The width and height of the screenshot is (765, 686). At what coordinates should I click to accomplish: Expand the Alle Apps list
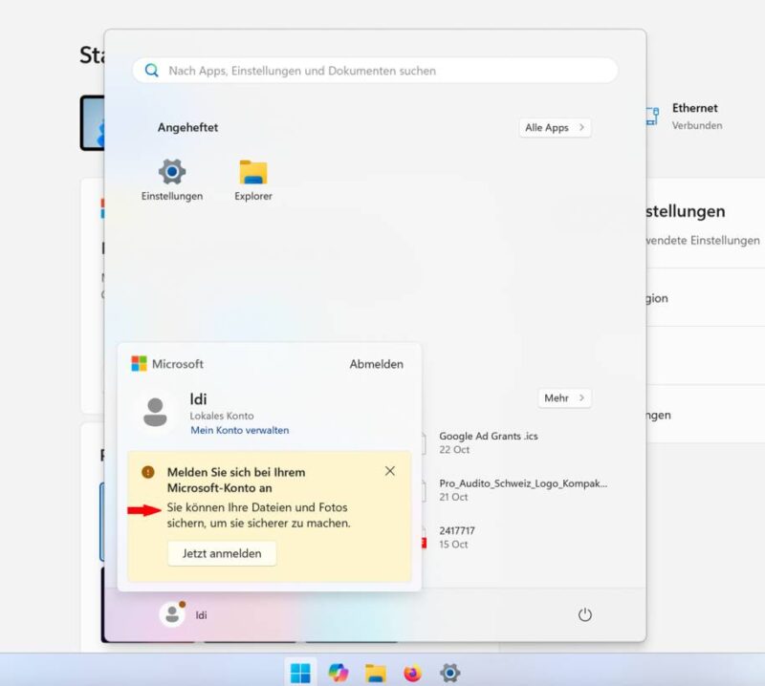(x=556, y=128)
